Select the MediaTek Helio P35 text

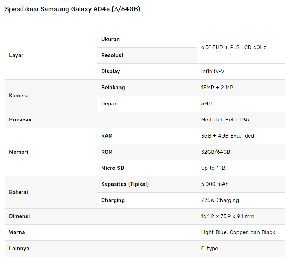click(x=225, y=120)
